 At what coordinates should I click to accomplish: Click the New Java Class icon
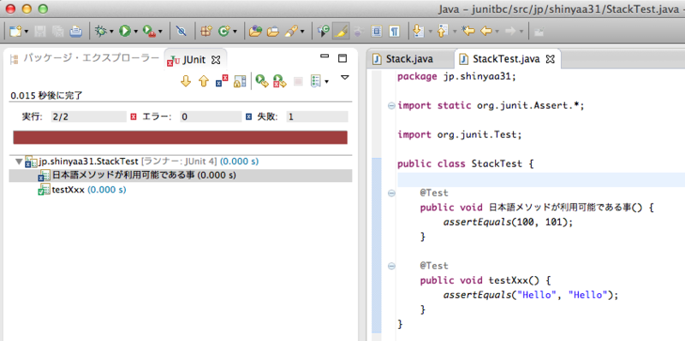coord(224,31)
